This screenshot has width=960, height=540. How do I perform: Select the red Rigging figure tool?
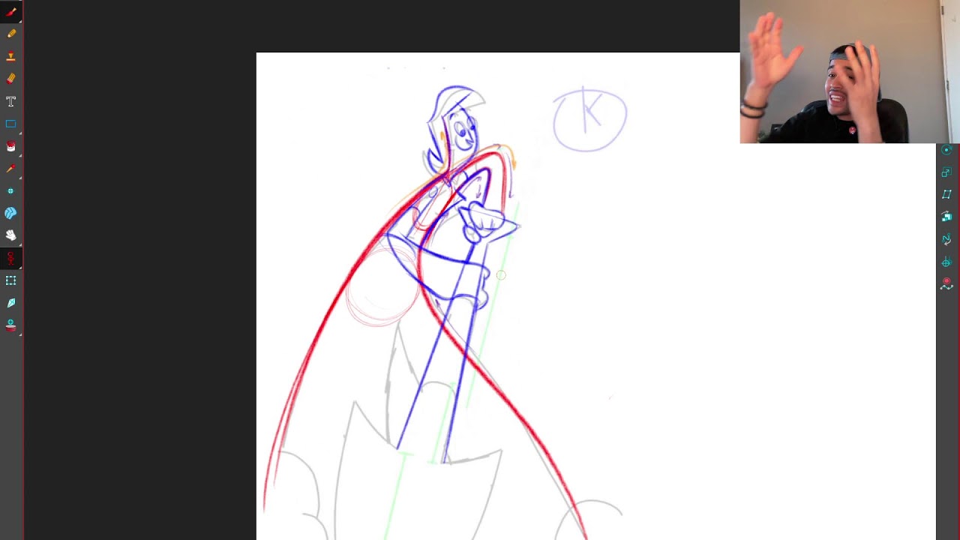[x=11, y=258]
